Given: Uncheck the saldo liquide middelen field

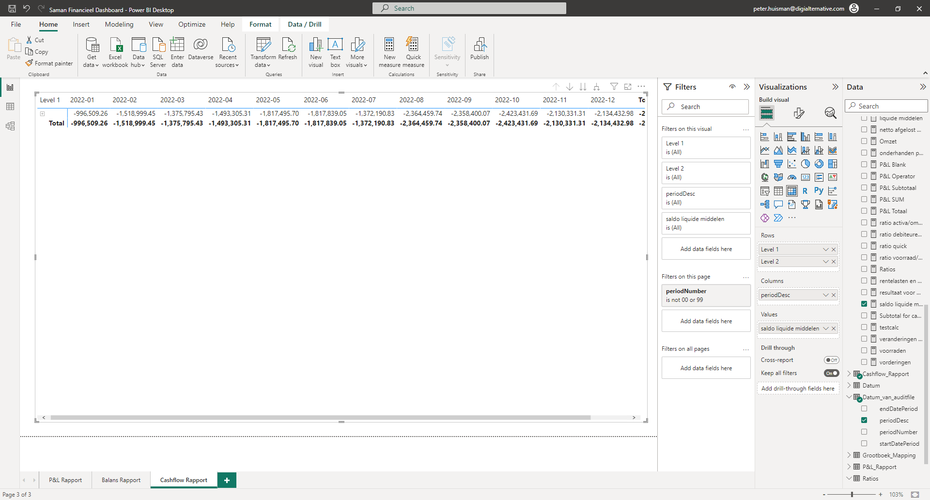Looking at the screenshot, I should 864,304.
